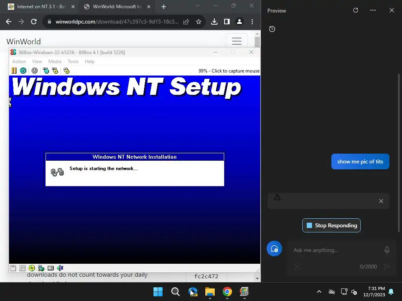Screen dimensions: 402x301
Task: Switch to WinWorld: Microsoft tab
Action: pyautogui.click(x=117, y=7)
